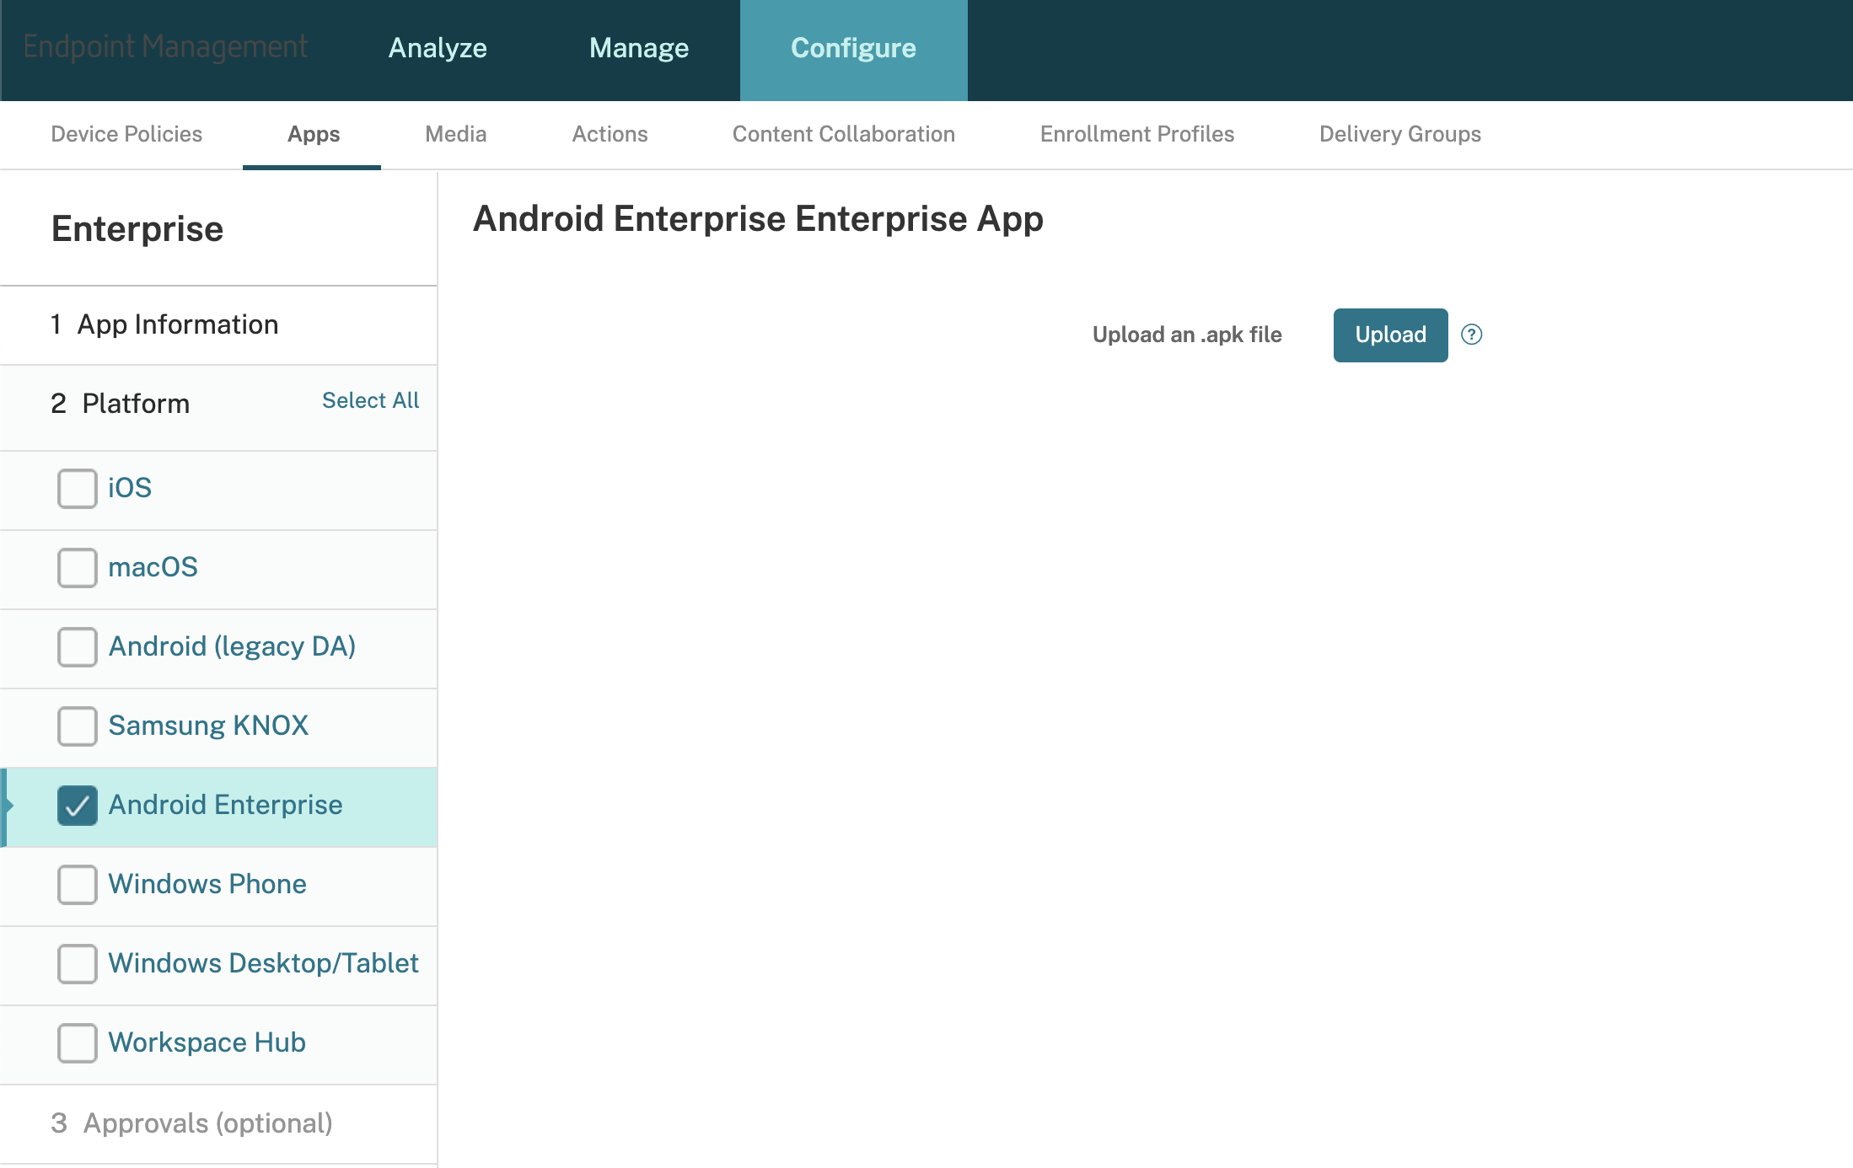Go to step 1 App Information
This screenshot has width=1853, height=1168.
pyautogui.click(x=177, y=324)
